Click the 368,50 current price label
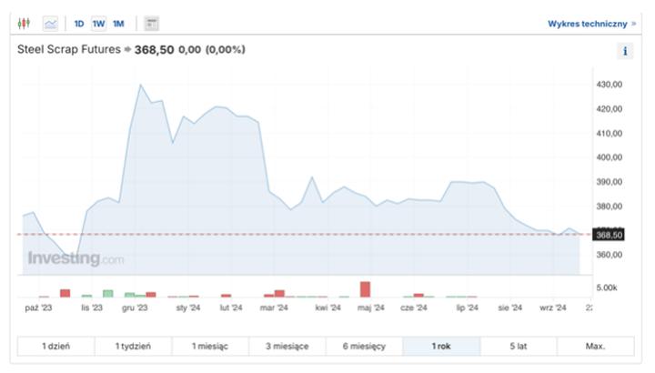655x373 pixels. (x=609, y=235)
